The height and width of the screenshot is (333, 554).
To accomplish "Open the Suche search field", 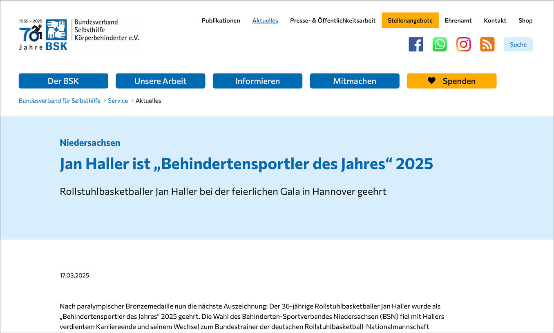I will [x=518, y=44].
